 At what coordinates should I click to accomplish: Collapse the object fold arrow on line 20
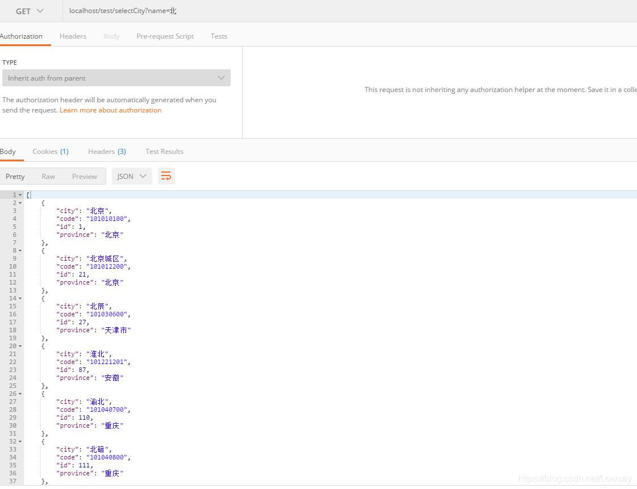[x=20, y=346]
